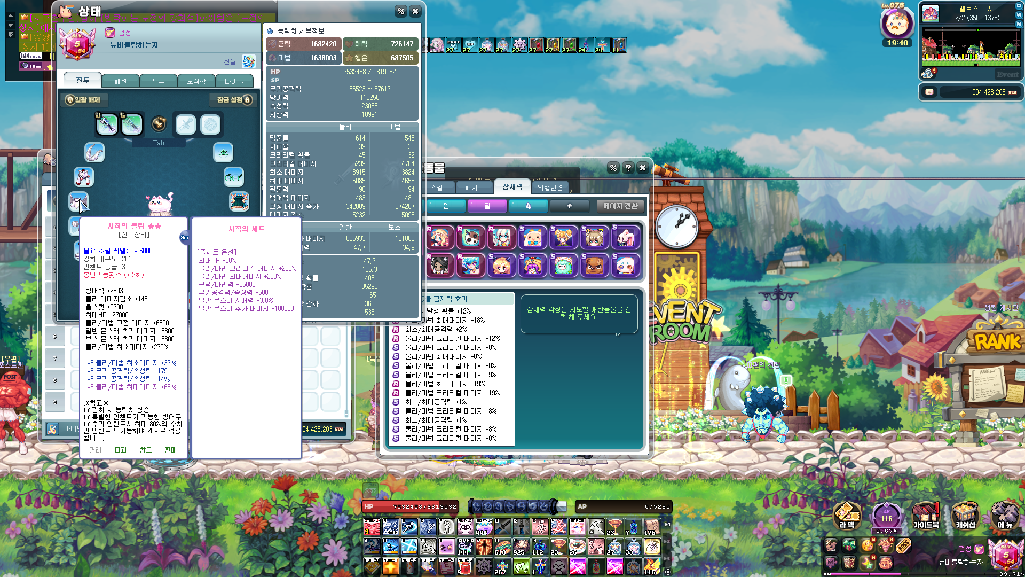
Task: Click the hotbar move crosshair icon
Action: coord(667,571)
